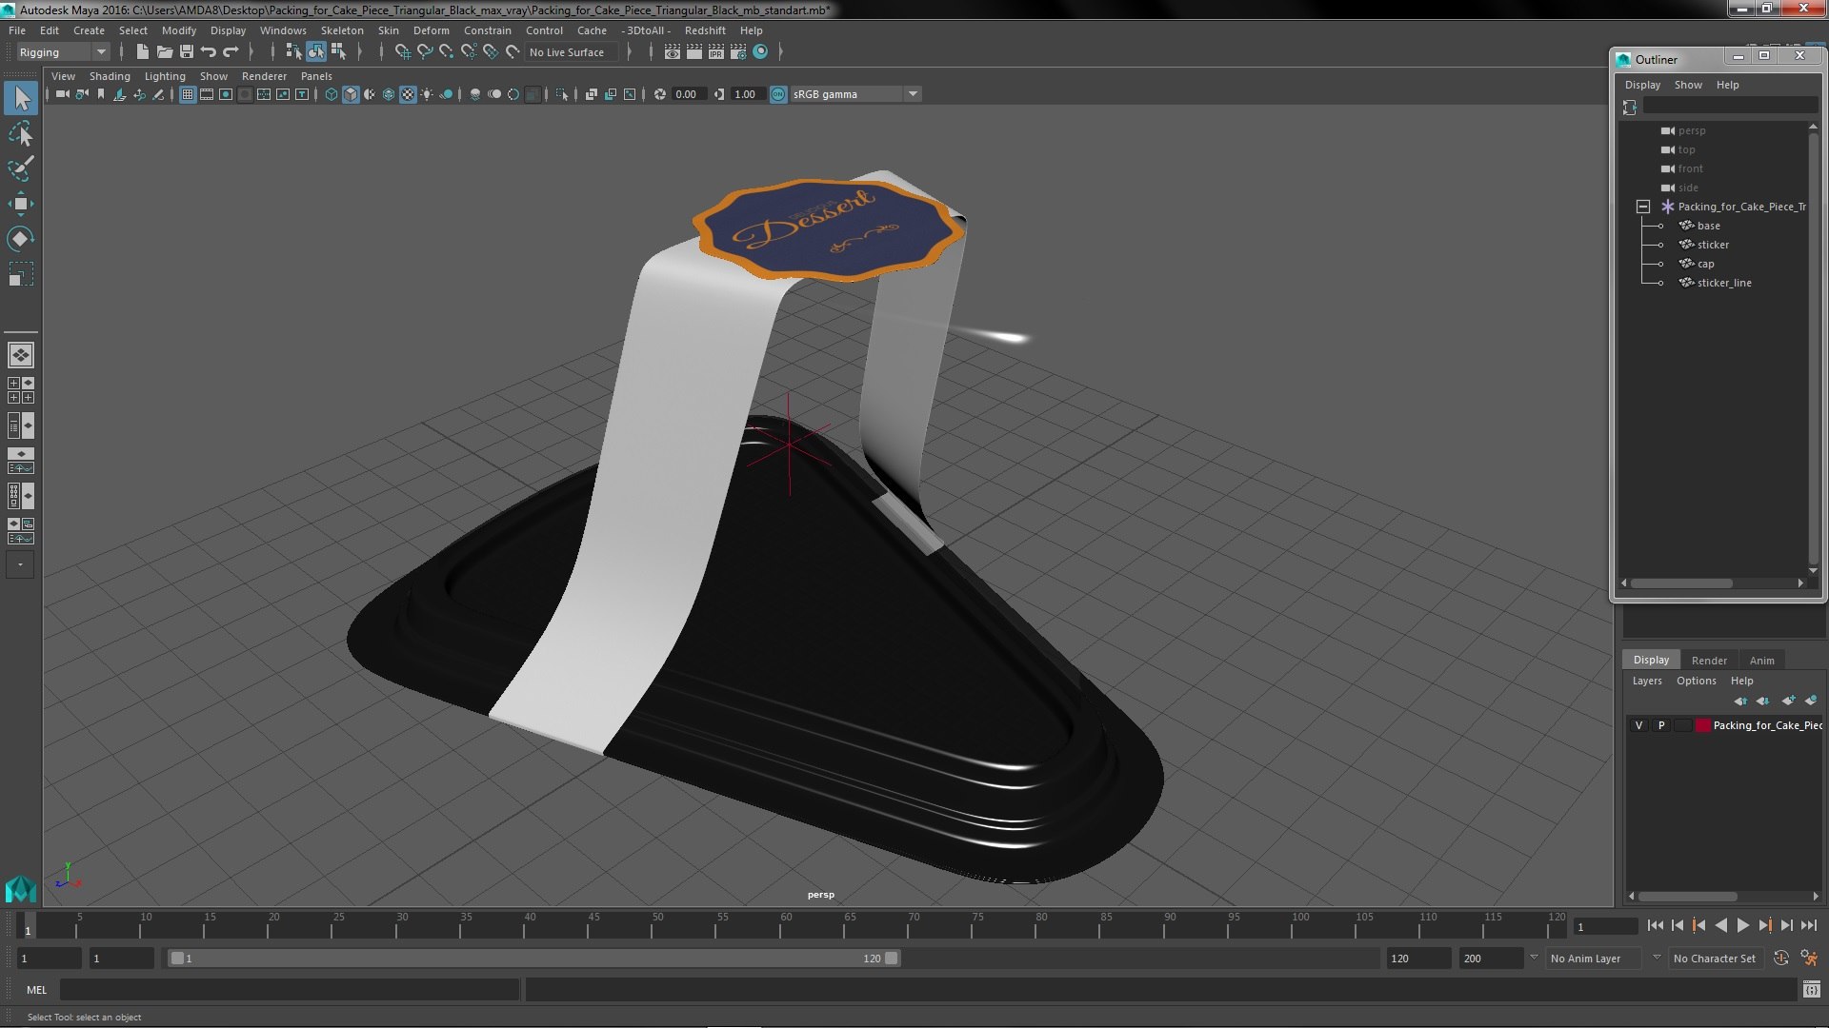The image size is (1829, 1028).
Task: Toggle auto keyframe button
Action: coord(1780,959)
